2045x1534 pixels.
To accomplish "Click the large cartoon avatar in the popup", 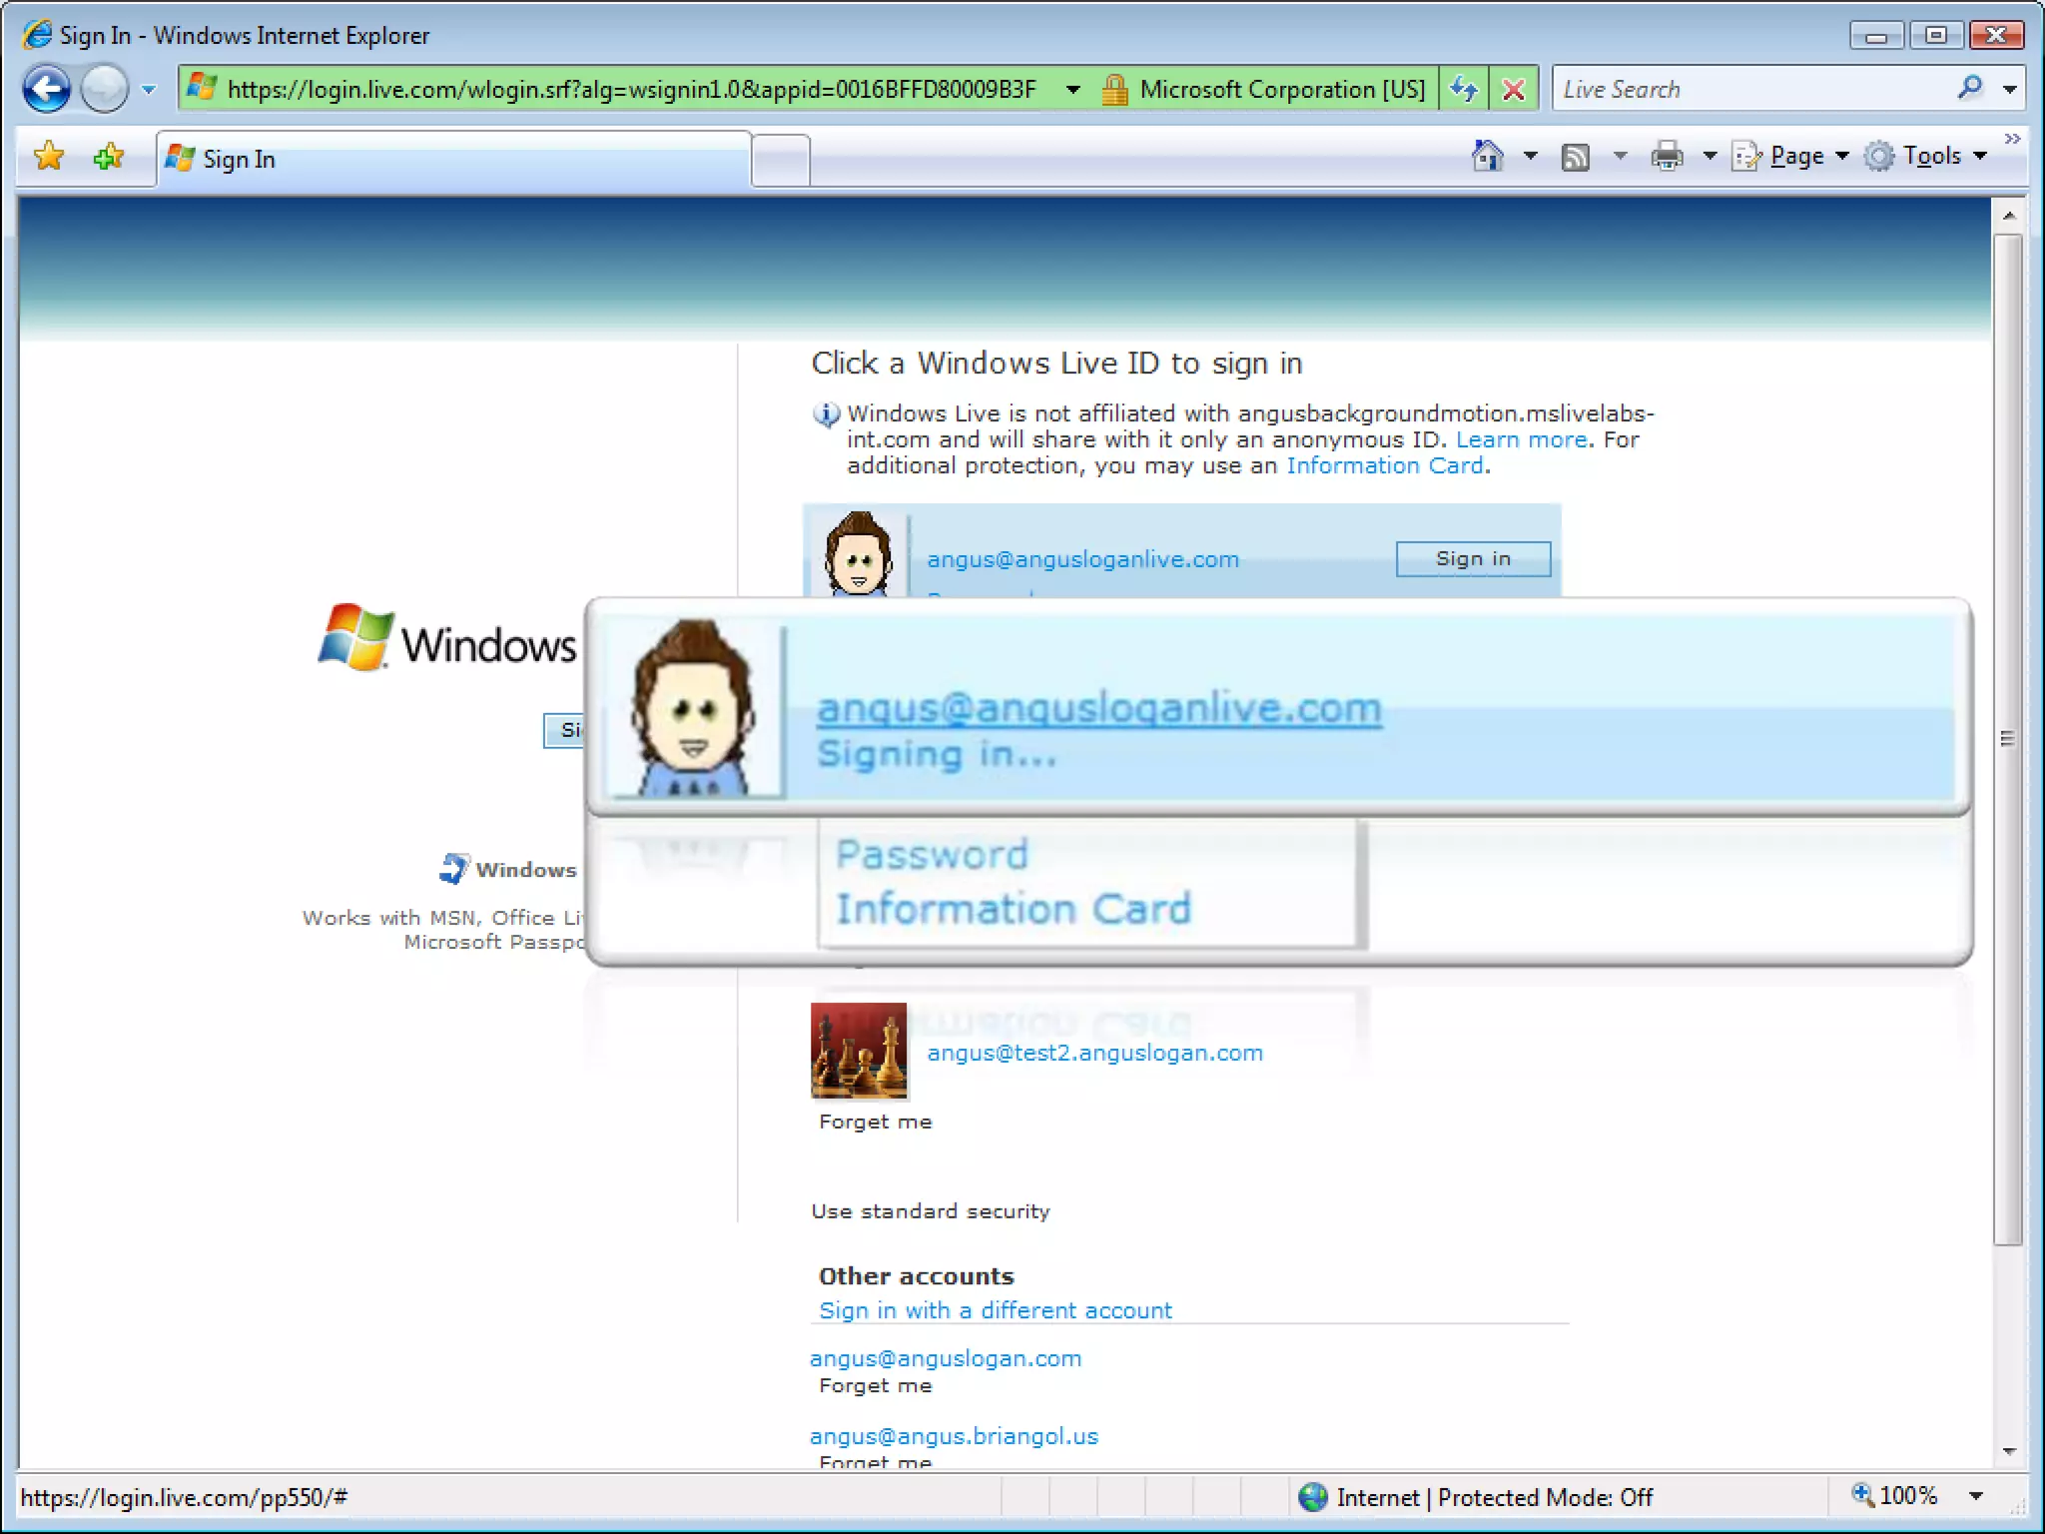I will pos(695,709).
